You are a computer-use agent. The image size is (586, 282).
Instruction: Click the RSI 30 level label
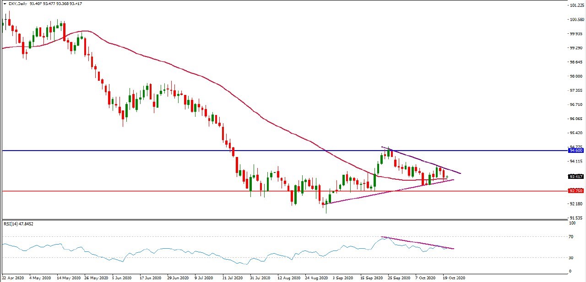tap(570, 258)
